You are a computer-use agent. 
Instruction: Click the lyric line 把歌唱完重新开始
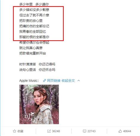32,53
